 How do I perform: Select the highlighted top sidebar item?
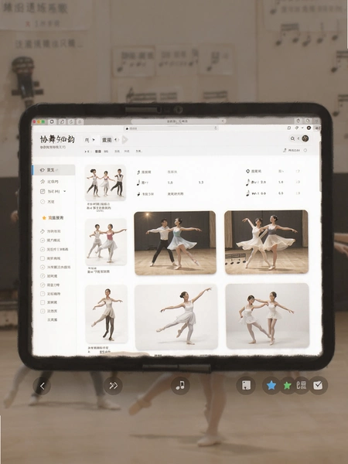click(x=53, y=170)
